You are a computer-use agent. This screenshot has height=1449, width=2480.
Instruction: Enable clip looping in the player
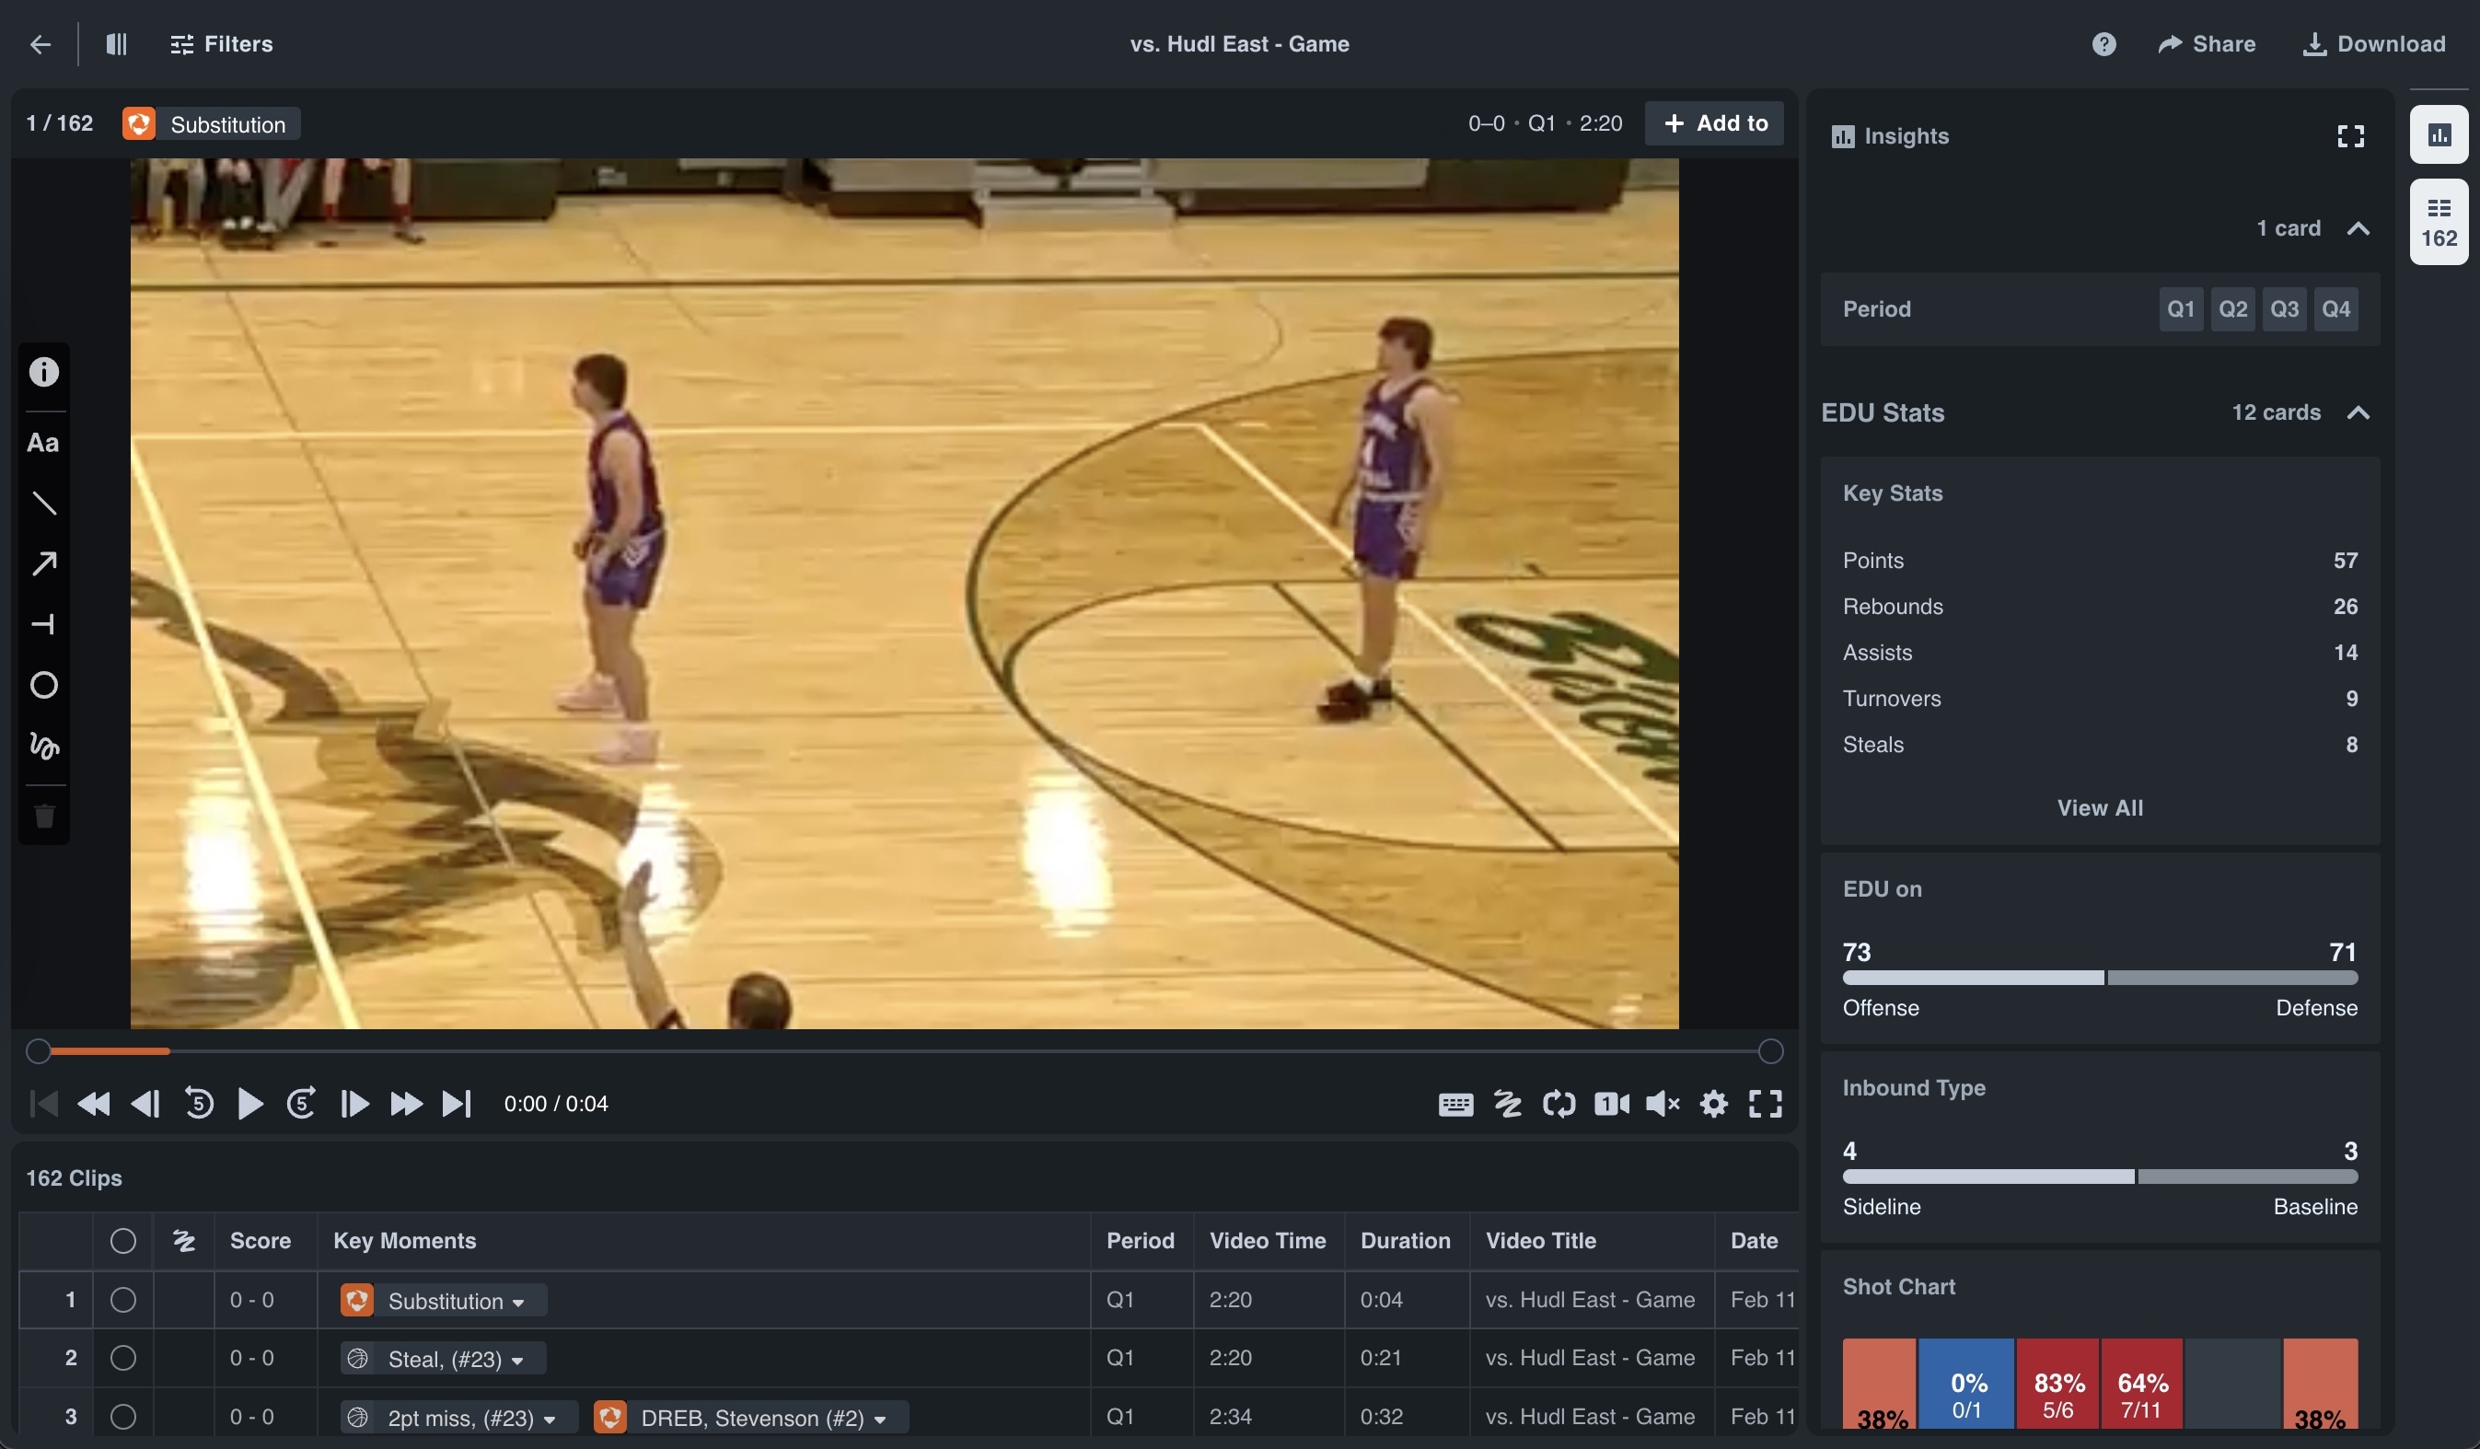(x=1559, y=1104)
